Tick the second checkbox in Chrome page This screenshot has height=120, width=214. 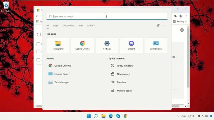38,51
